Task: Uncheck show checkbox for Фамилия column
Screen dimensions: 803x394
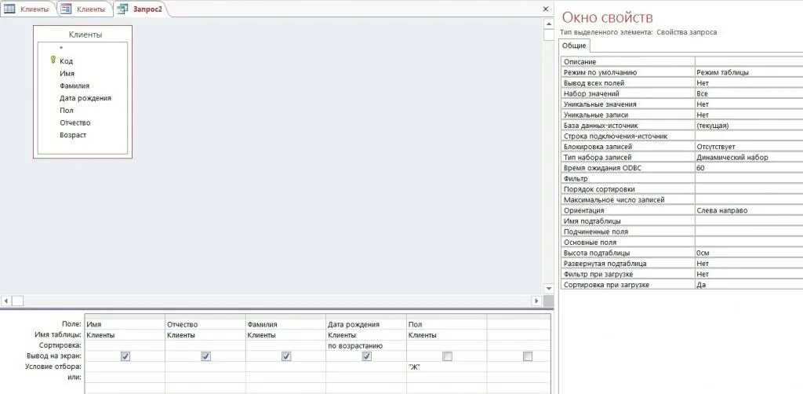Action: tap(286, 356)
